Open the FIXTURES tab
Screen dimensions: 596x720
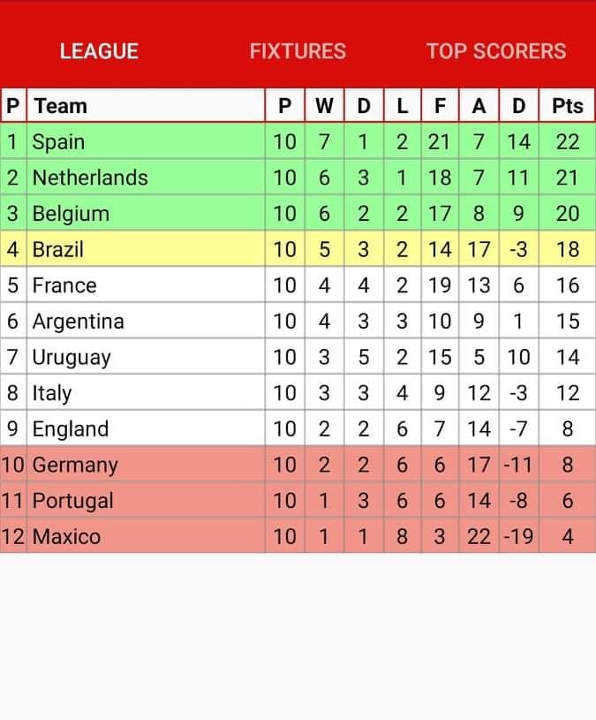point(298,51)
